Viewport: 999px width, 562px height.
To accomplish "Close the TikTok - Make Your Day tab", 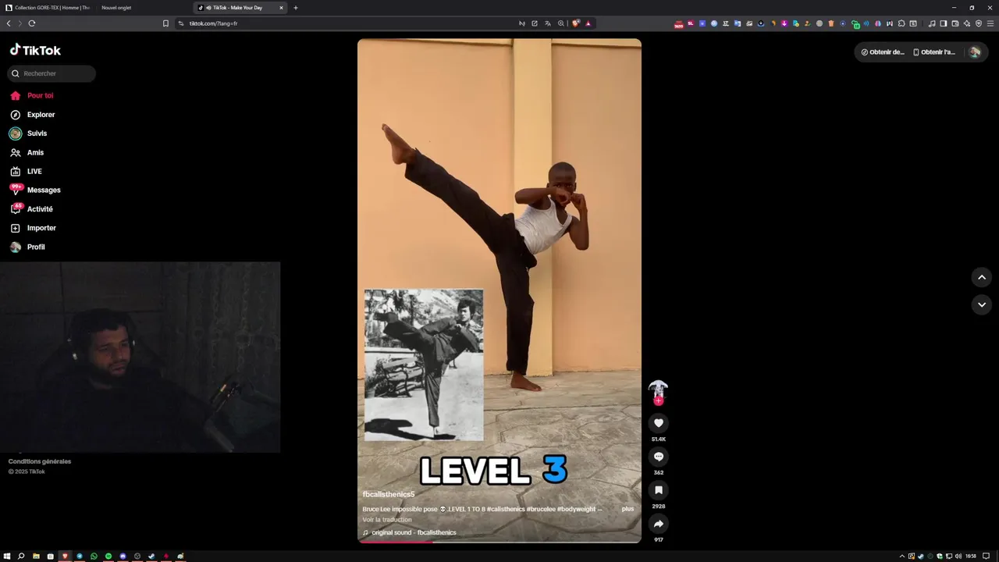I will [x=281, y=8].
